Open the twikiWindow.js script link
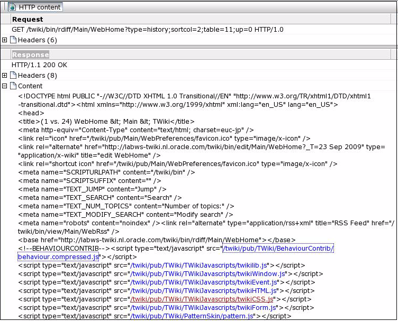Screen dimensions: 398x321 (207, 274)
